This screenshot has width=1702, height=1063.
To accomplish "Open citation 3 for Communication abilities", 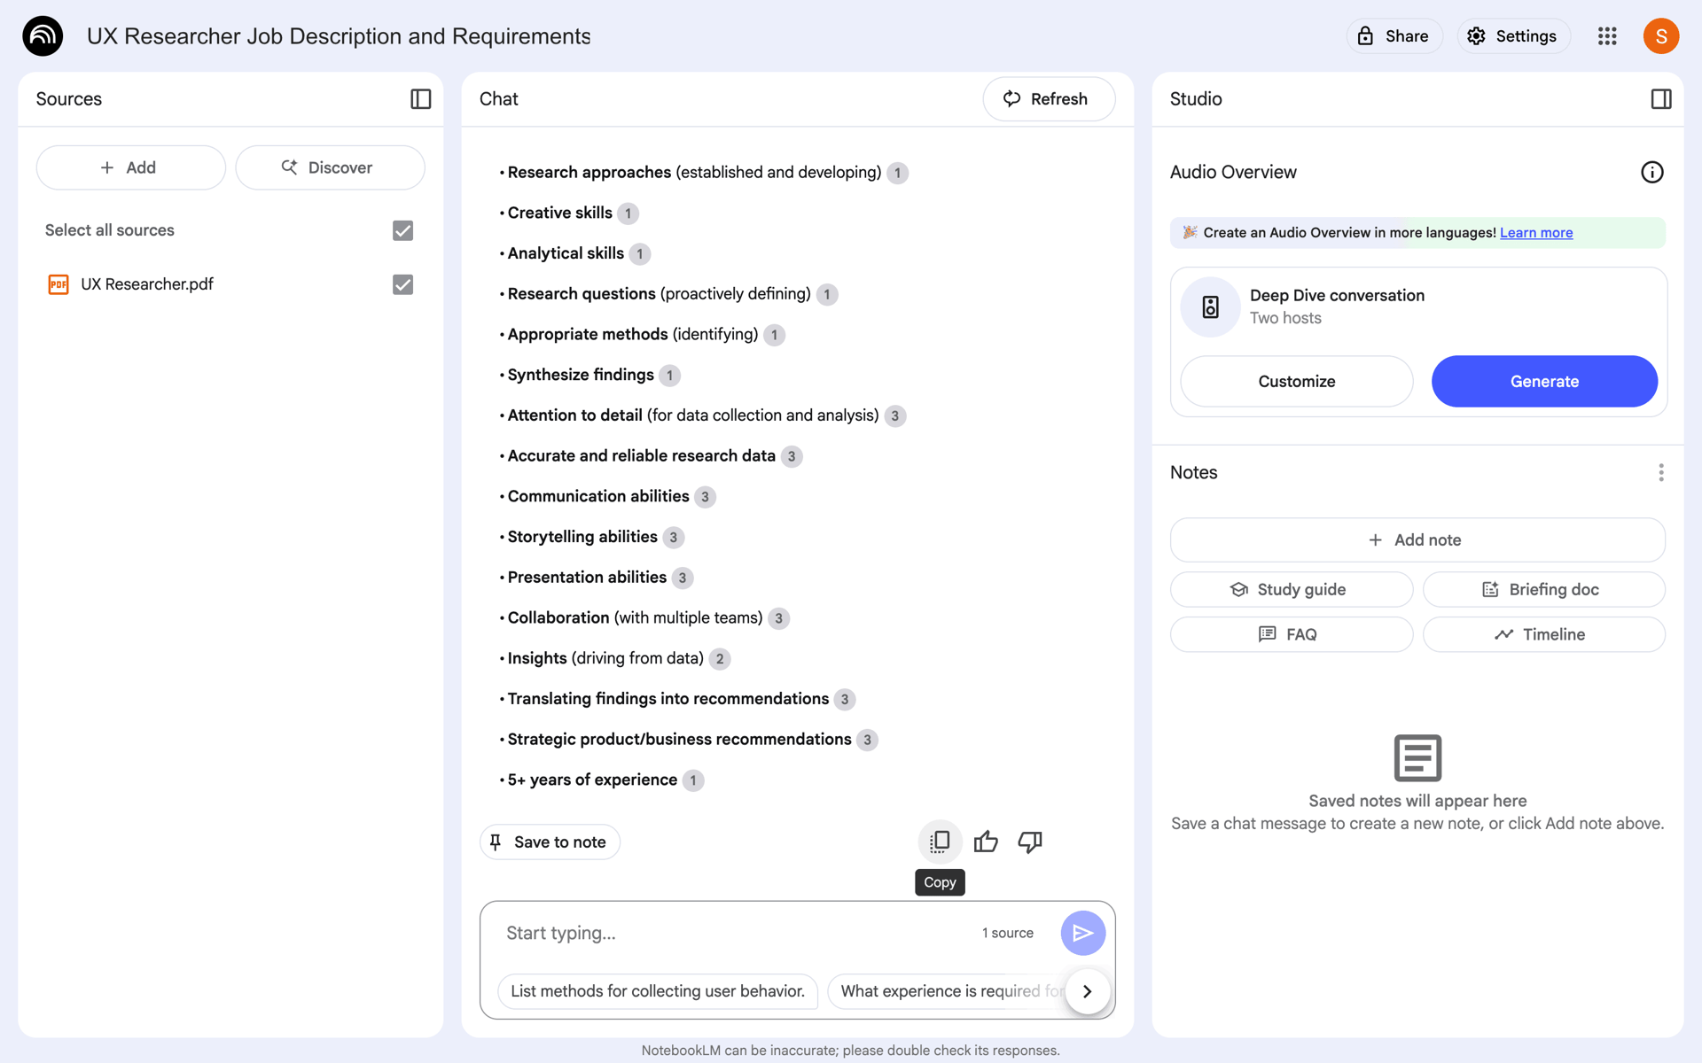I will point(706,497).
